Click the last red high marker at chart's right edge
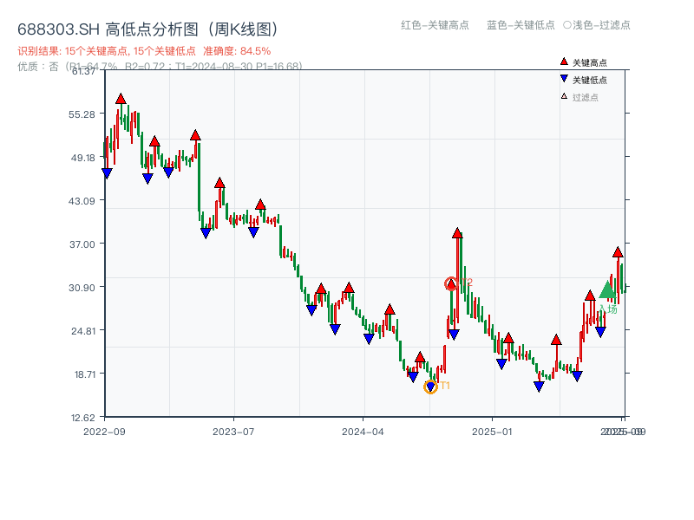 pyautogui.click(x=618, y=252)
